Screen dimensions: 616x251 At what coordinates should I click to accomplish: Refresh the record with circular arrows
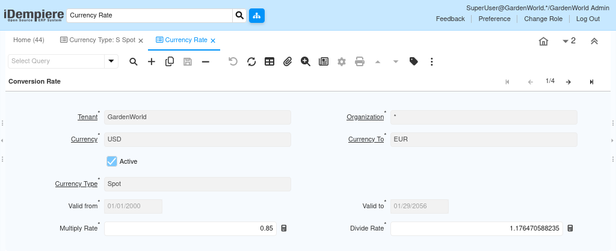(251, 61)
